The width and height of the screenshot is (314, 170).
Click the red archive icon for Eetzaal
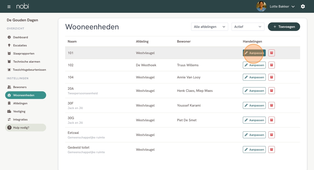point(271,135)
